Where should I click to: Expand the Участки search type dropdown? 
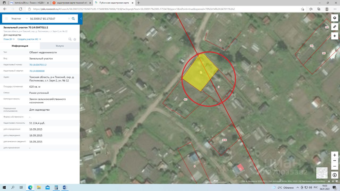[x=20, y=19]
